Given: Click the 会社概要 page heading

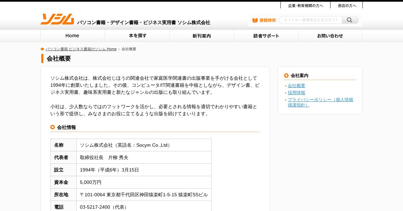Looking at the screenshot, I should [x=59, y=59].
